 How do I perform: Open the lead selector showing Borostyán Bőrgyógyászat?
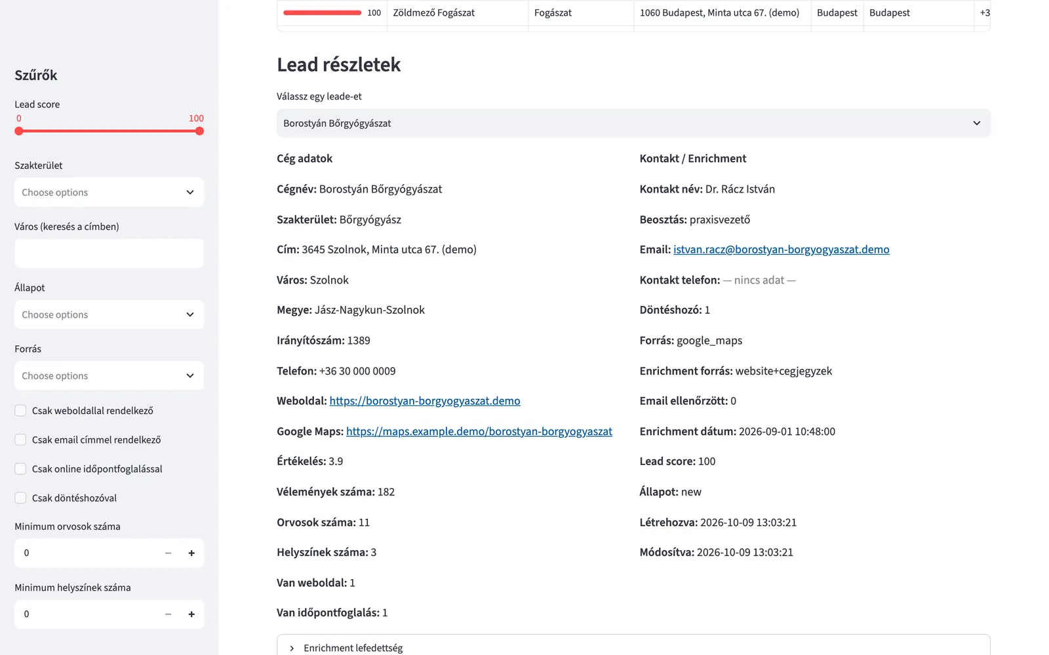tap(633, 123)
